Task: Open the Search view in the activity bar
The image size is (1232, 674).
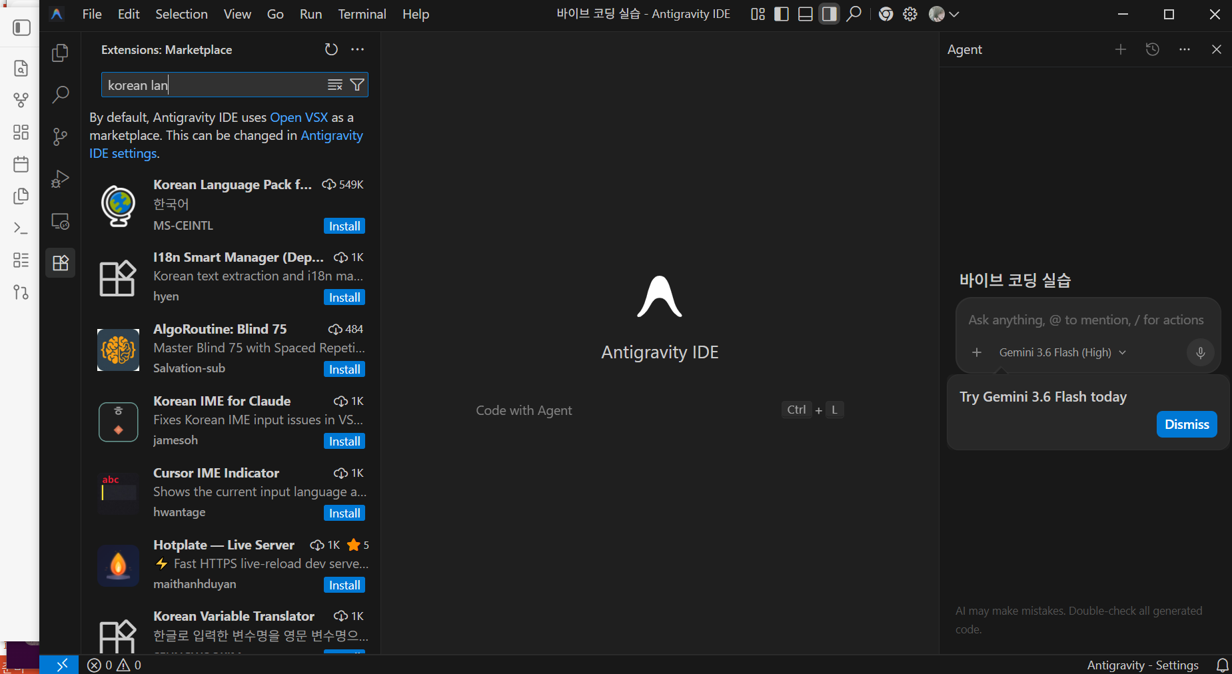Action: 60,95
